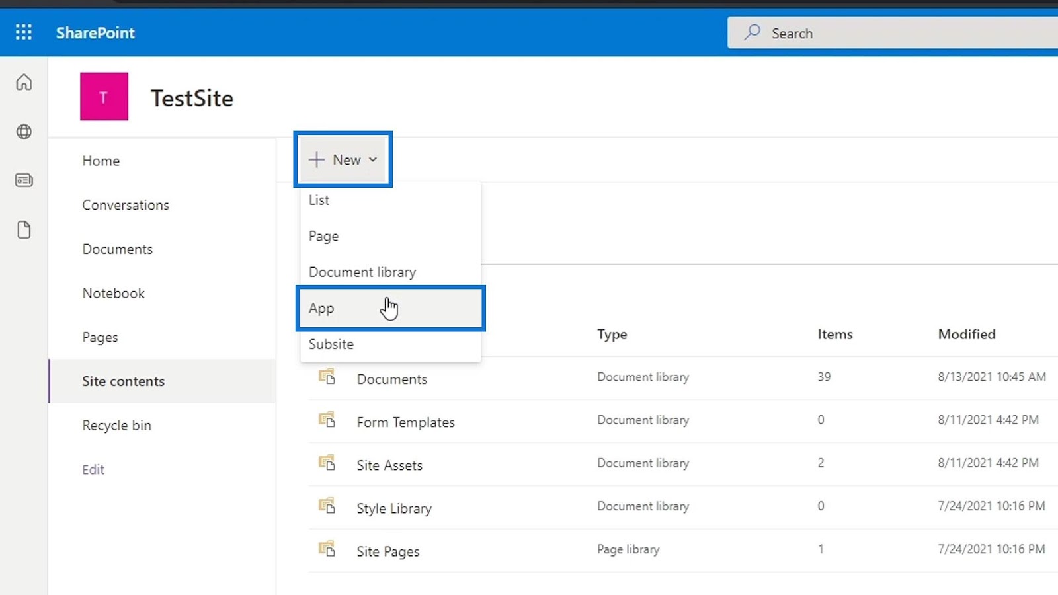The height and width of the screenshot is (595, 1058).
Task: Click the Style Library row icon
Action: (x=327, y=506)
